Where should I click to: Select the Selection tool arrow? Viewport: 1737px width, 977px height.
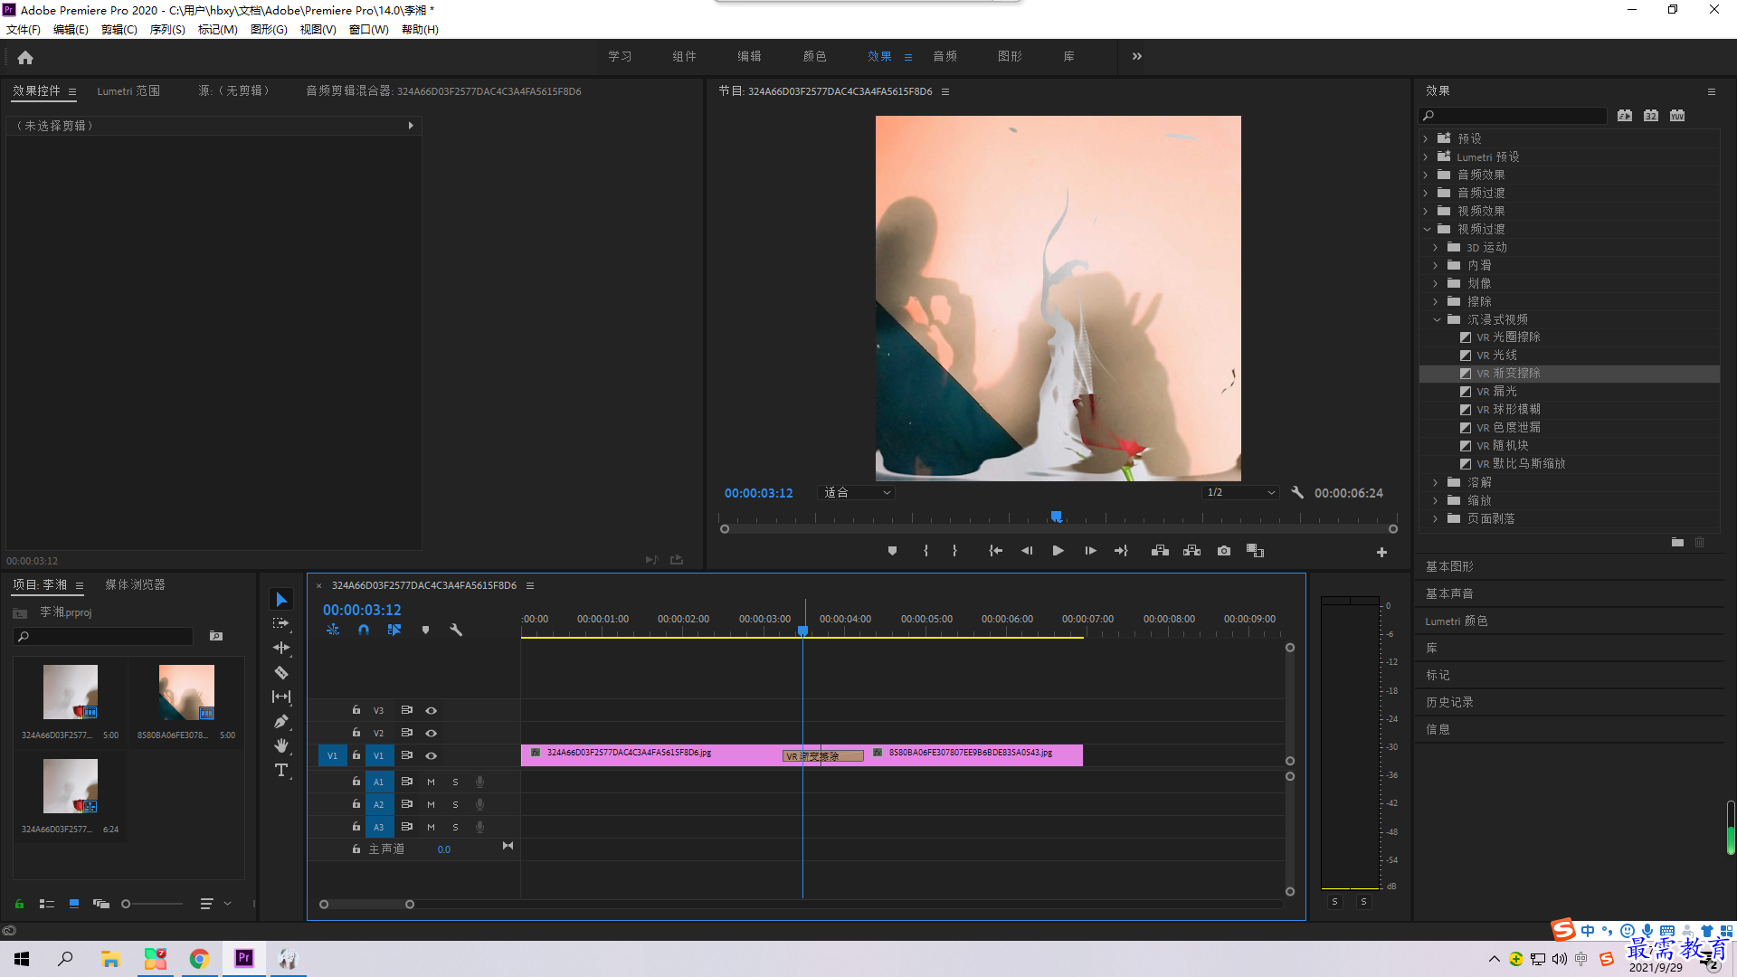pos(281,600)
